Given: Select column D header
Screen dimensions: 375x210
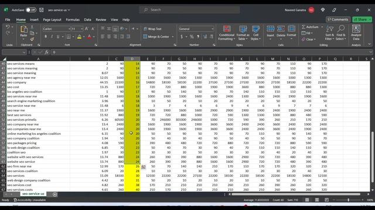Looking at the screenshot, I should pyautogui.click(x=132, y=59).
